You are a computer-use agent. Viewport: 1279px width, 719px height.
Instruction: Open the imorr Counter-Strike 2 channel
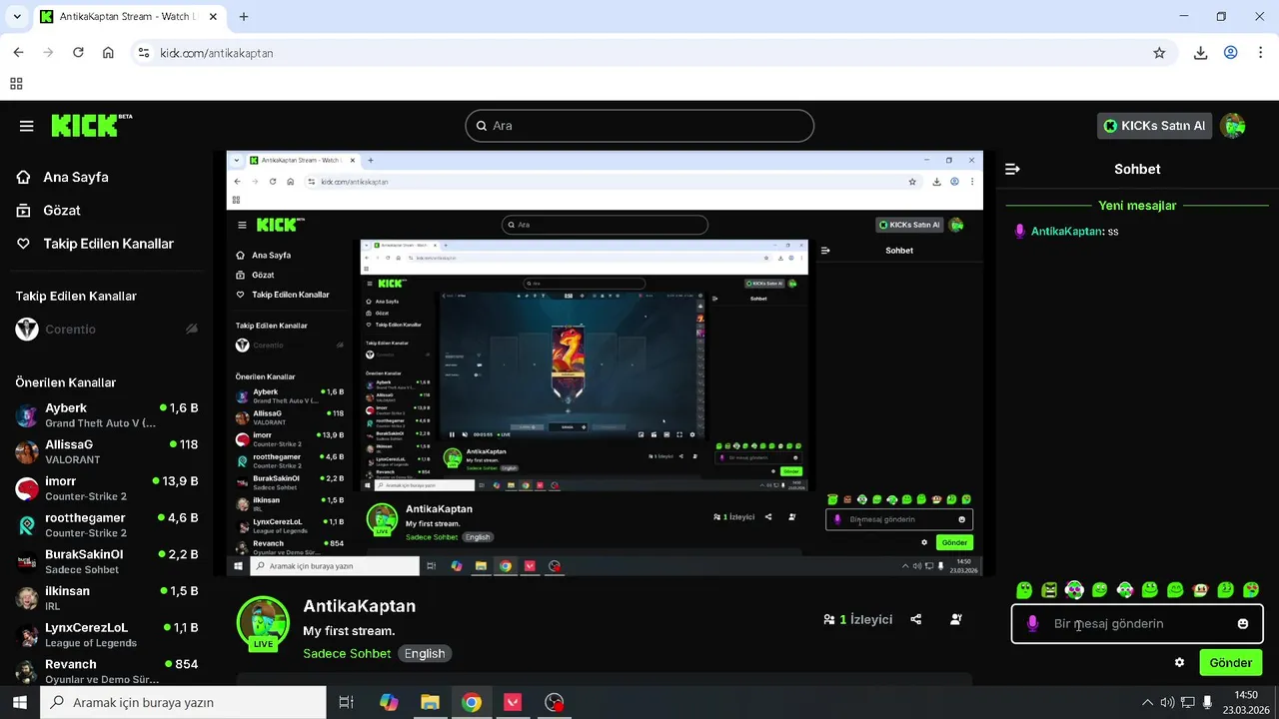point(106,488)
